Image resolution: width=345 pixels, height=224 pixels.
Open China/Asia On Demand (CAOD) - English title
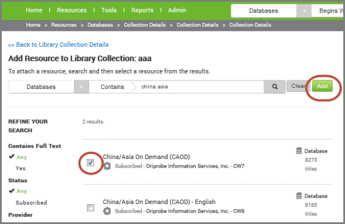[x=159, y=202]
